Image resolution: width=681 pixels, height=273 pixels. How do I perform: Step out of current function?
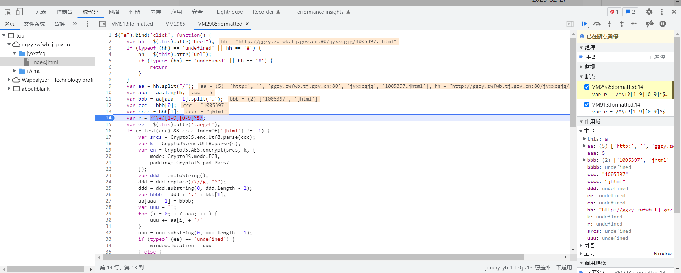coord(622,24)
